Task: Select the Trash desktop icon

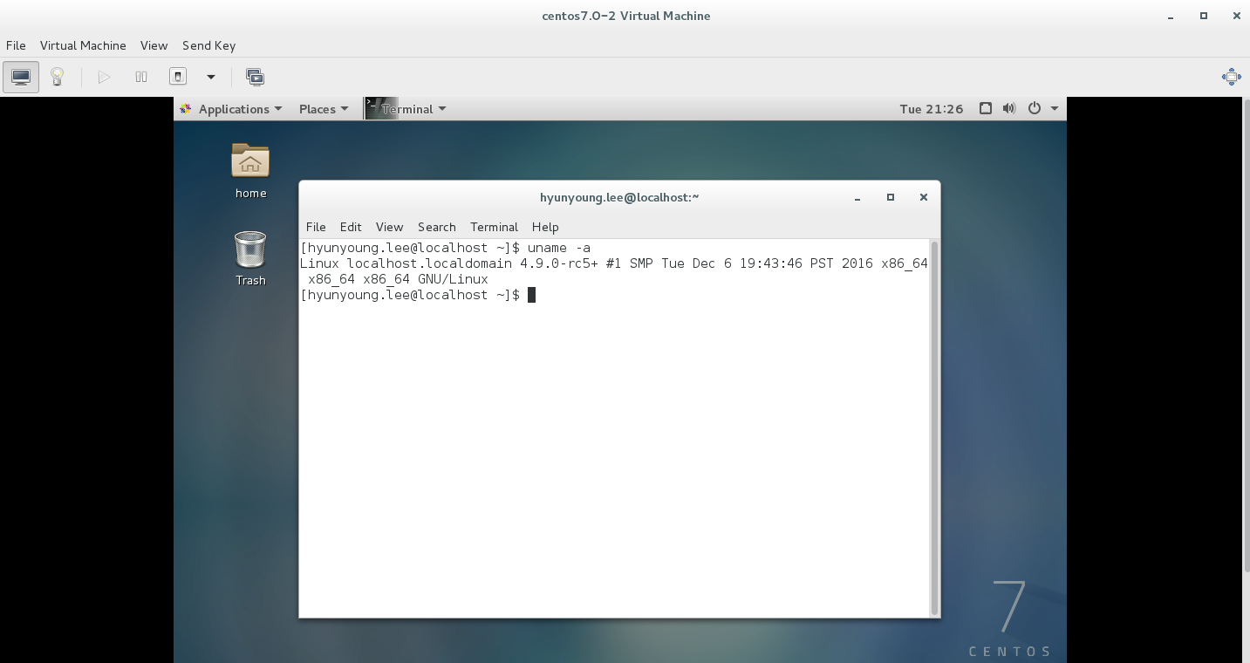Action: [x=250, y=258]
